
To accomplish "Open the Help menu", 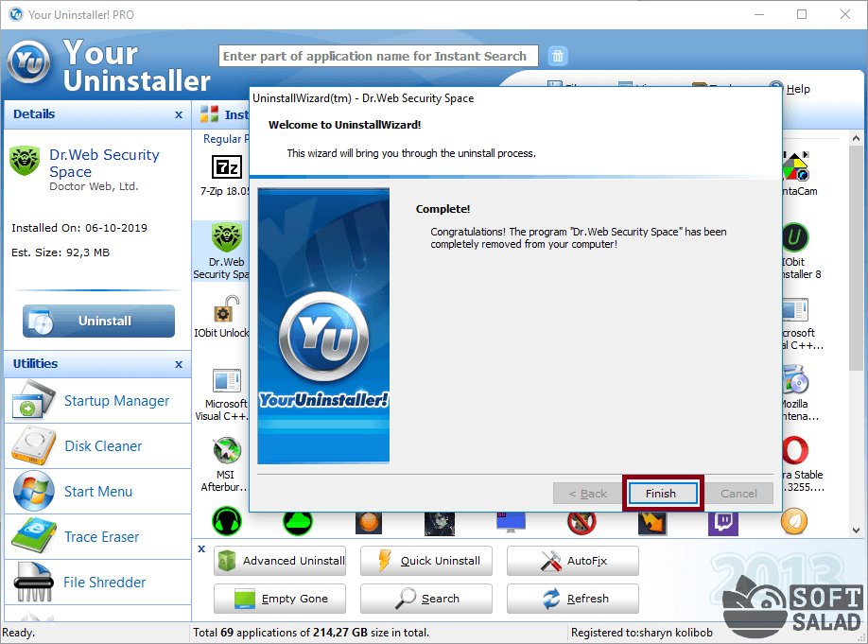I will tap(790, 89).
